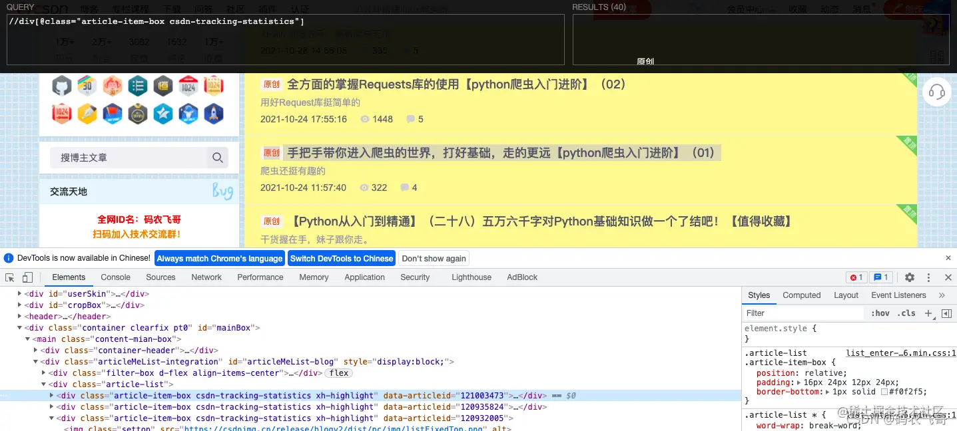Click the teal list achievement badge
957x431 pixels.
[138, 86]
